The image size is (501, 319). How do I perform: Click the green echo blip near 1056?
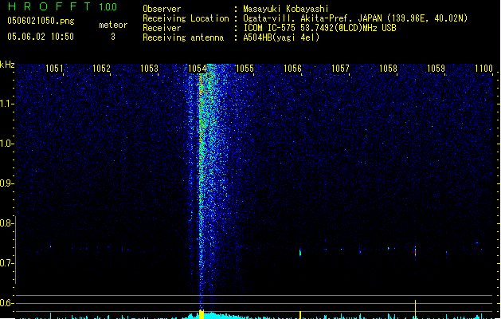coord(300,253)
